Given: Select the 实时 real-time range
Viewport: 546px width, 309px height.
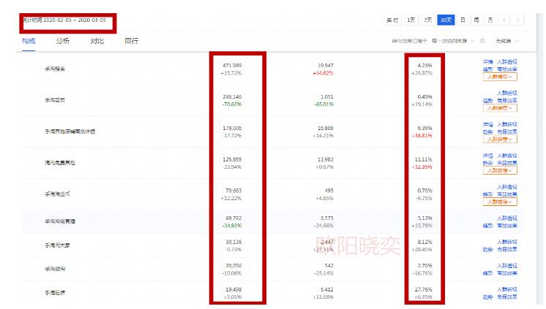Looking at the screenshot, I should click(392, 20).
